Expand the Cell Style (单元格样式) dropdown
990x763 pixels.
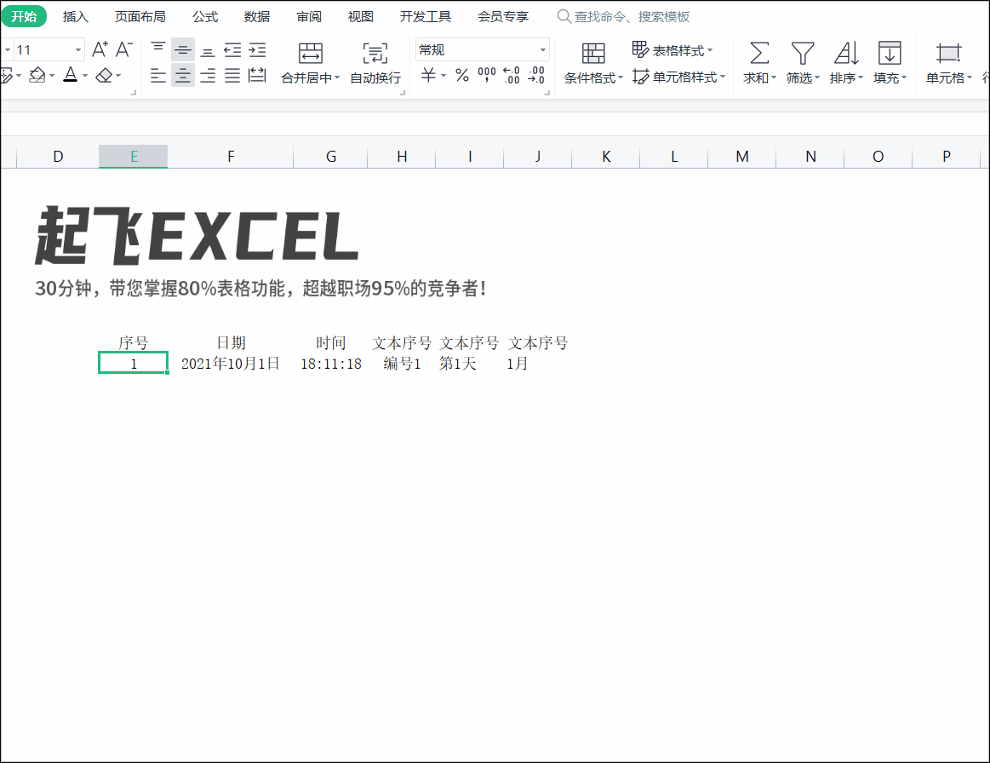coord(682,77)
